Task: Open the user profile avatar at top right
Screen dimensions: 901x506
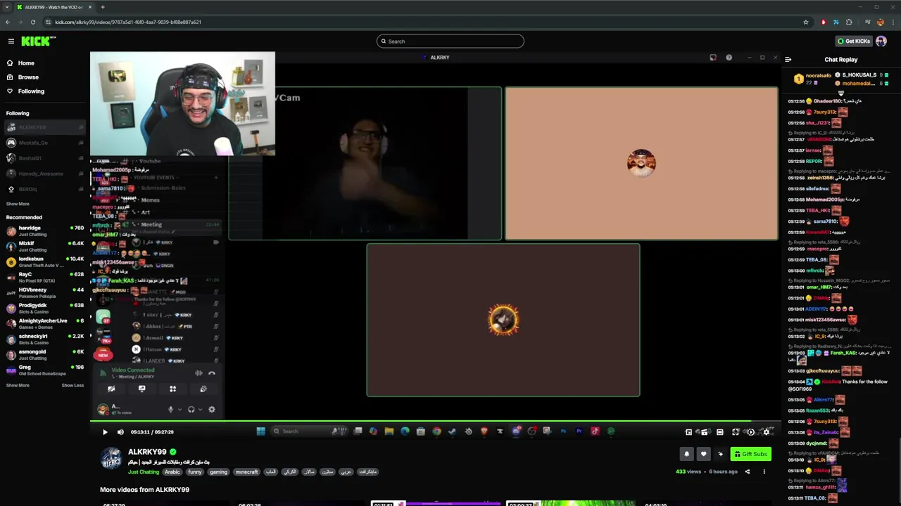Action: click(881, 41)
